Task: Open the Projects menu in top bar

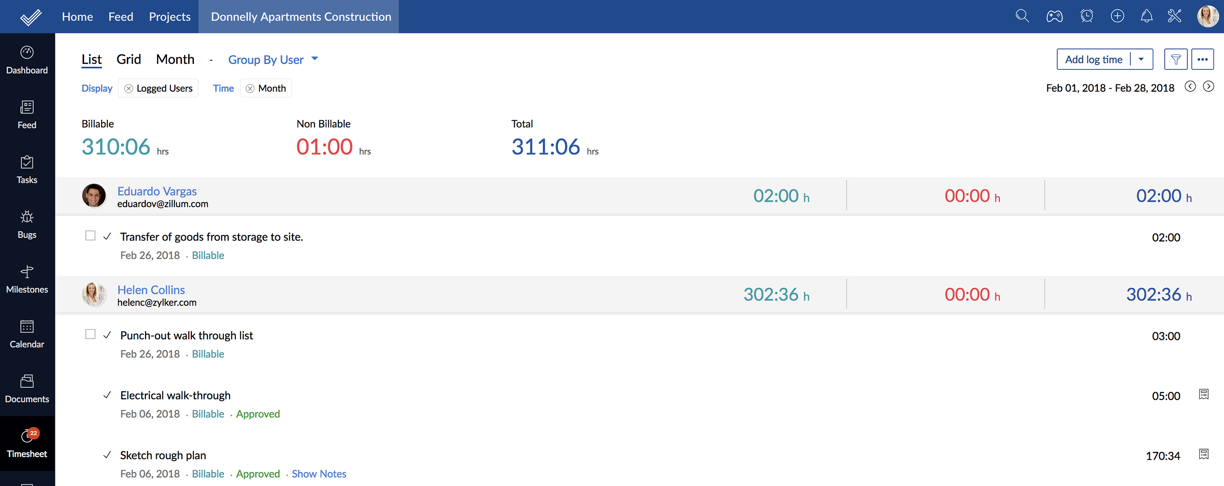Action: (x=170, y=17)
